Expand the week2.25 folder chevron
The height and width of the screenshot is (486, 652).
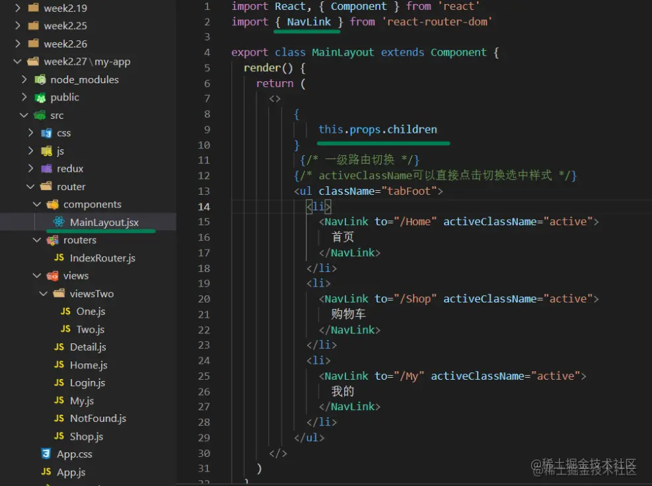point(17,25)
